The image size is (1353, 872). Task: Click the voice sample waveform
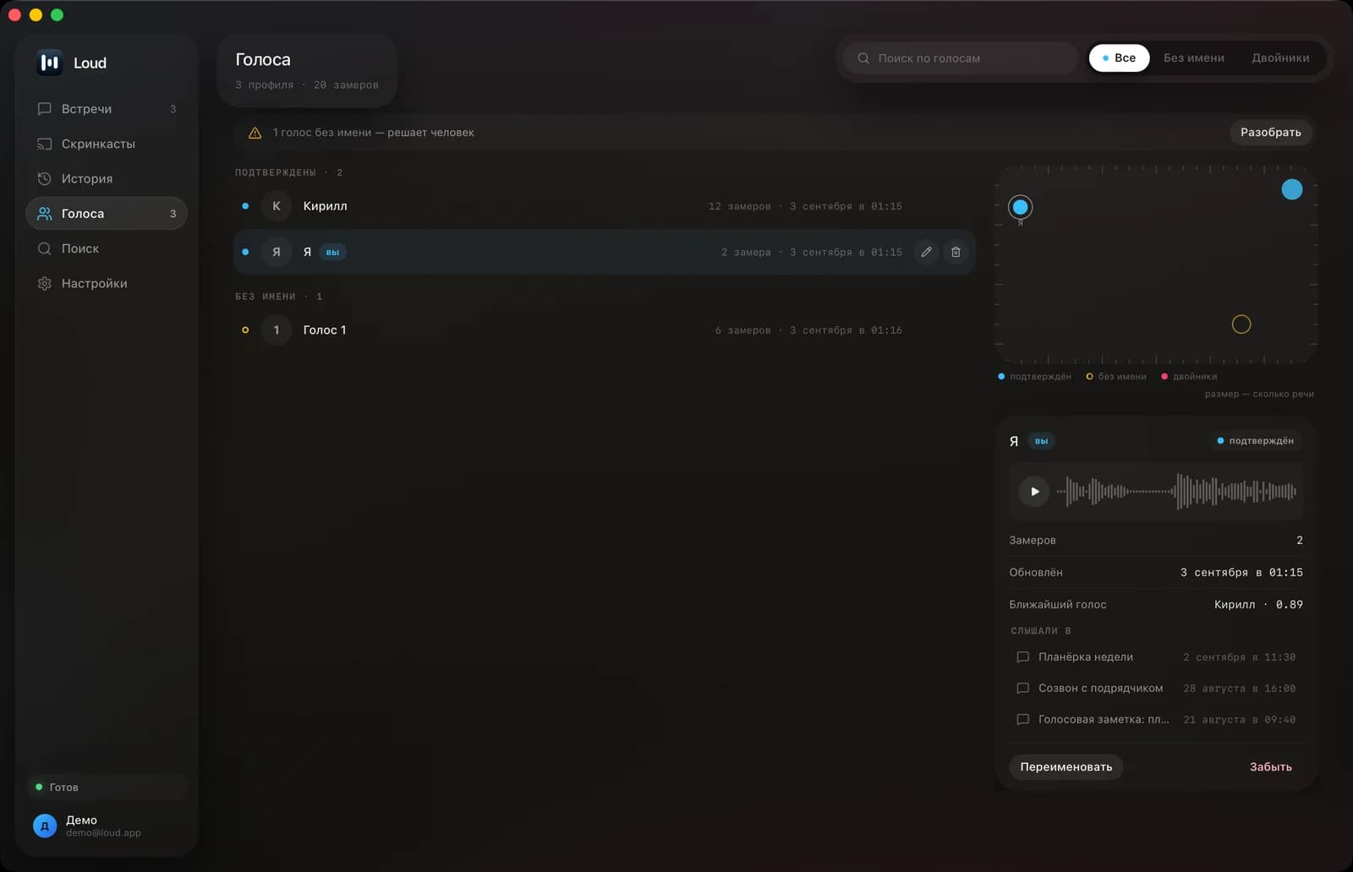tap(1176, 492)
